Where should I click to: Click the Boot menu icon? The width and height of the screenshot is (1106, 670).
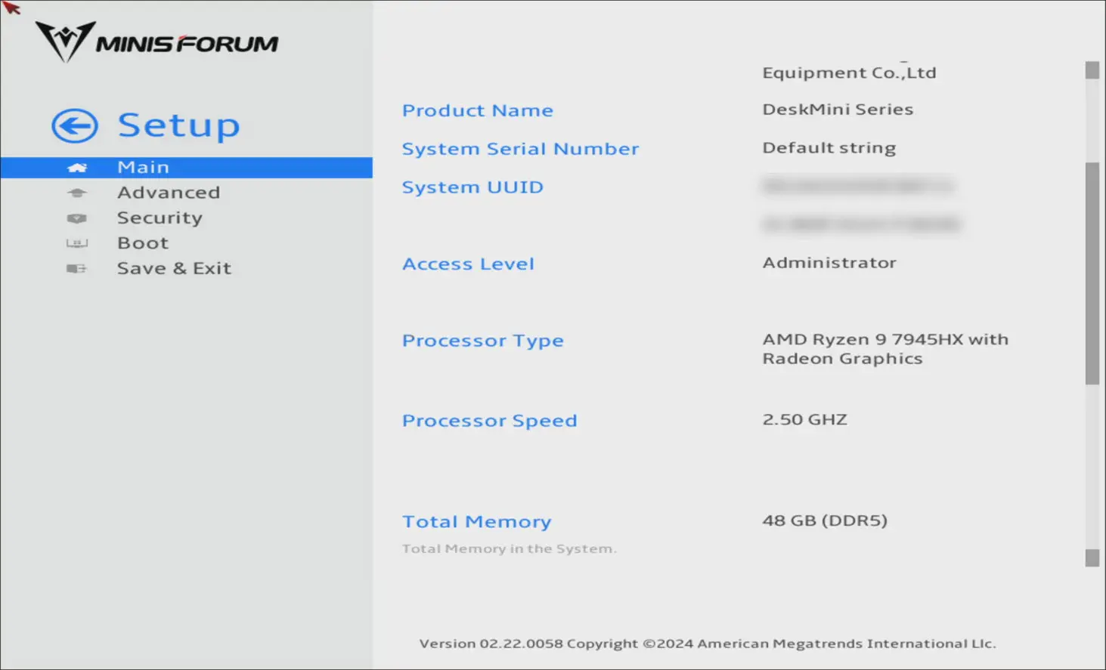(x=77, y=243)
